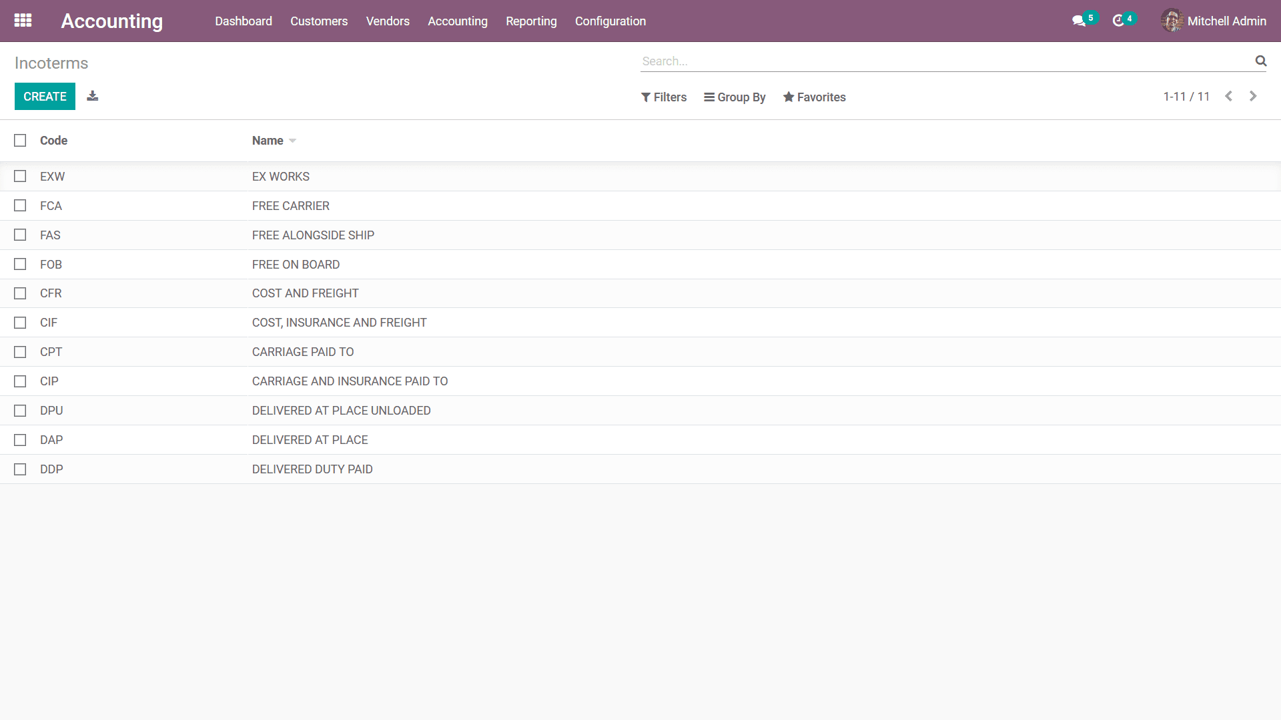
Task: Click the Incoterms breadcrumb title
Action: coord(51,63)
